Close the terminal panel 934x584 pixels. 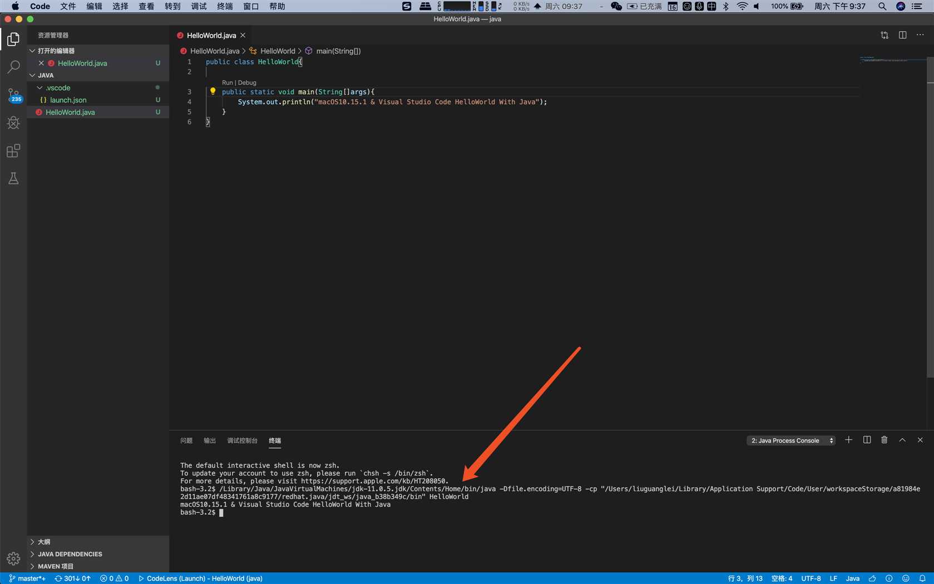pyautogui.click(x=920, y=440)
